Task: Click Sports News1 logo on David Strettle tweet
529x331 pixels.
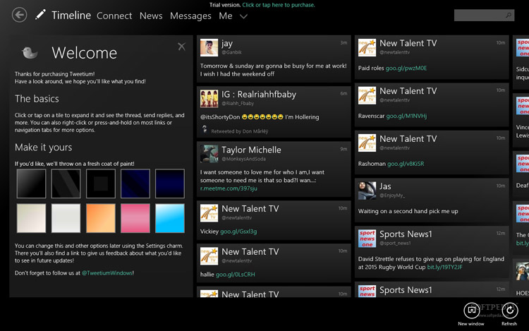Action: [367, 239]
